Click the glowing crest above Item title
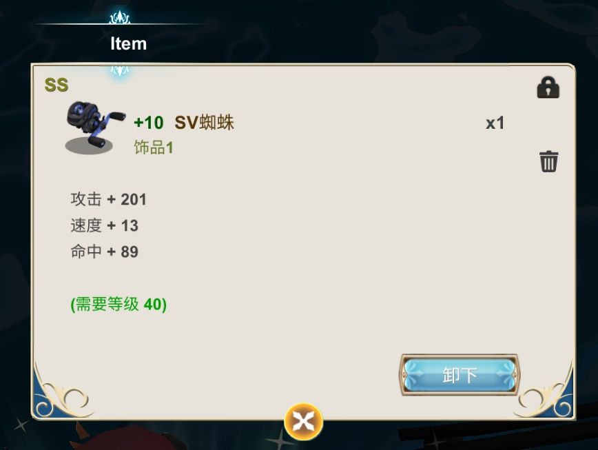The height and width of the screenshot is (450, 598). click(x=120, y=17)
